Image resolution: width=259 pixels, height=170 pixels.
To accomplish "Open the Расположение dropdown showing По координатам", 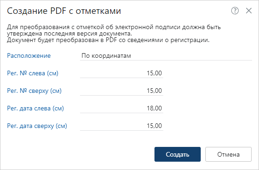I will tap(166, 56).
